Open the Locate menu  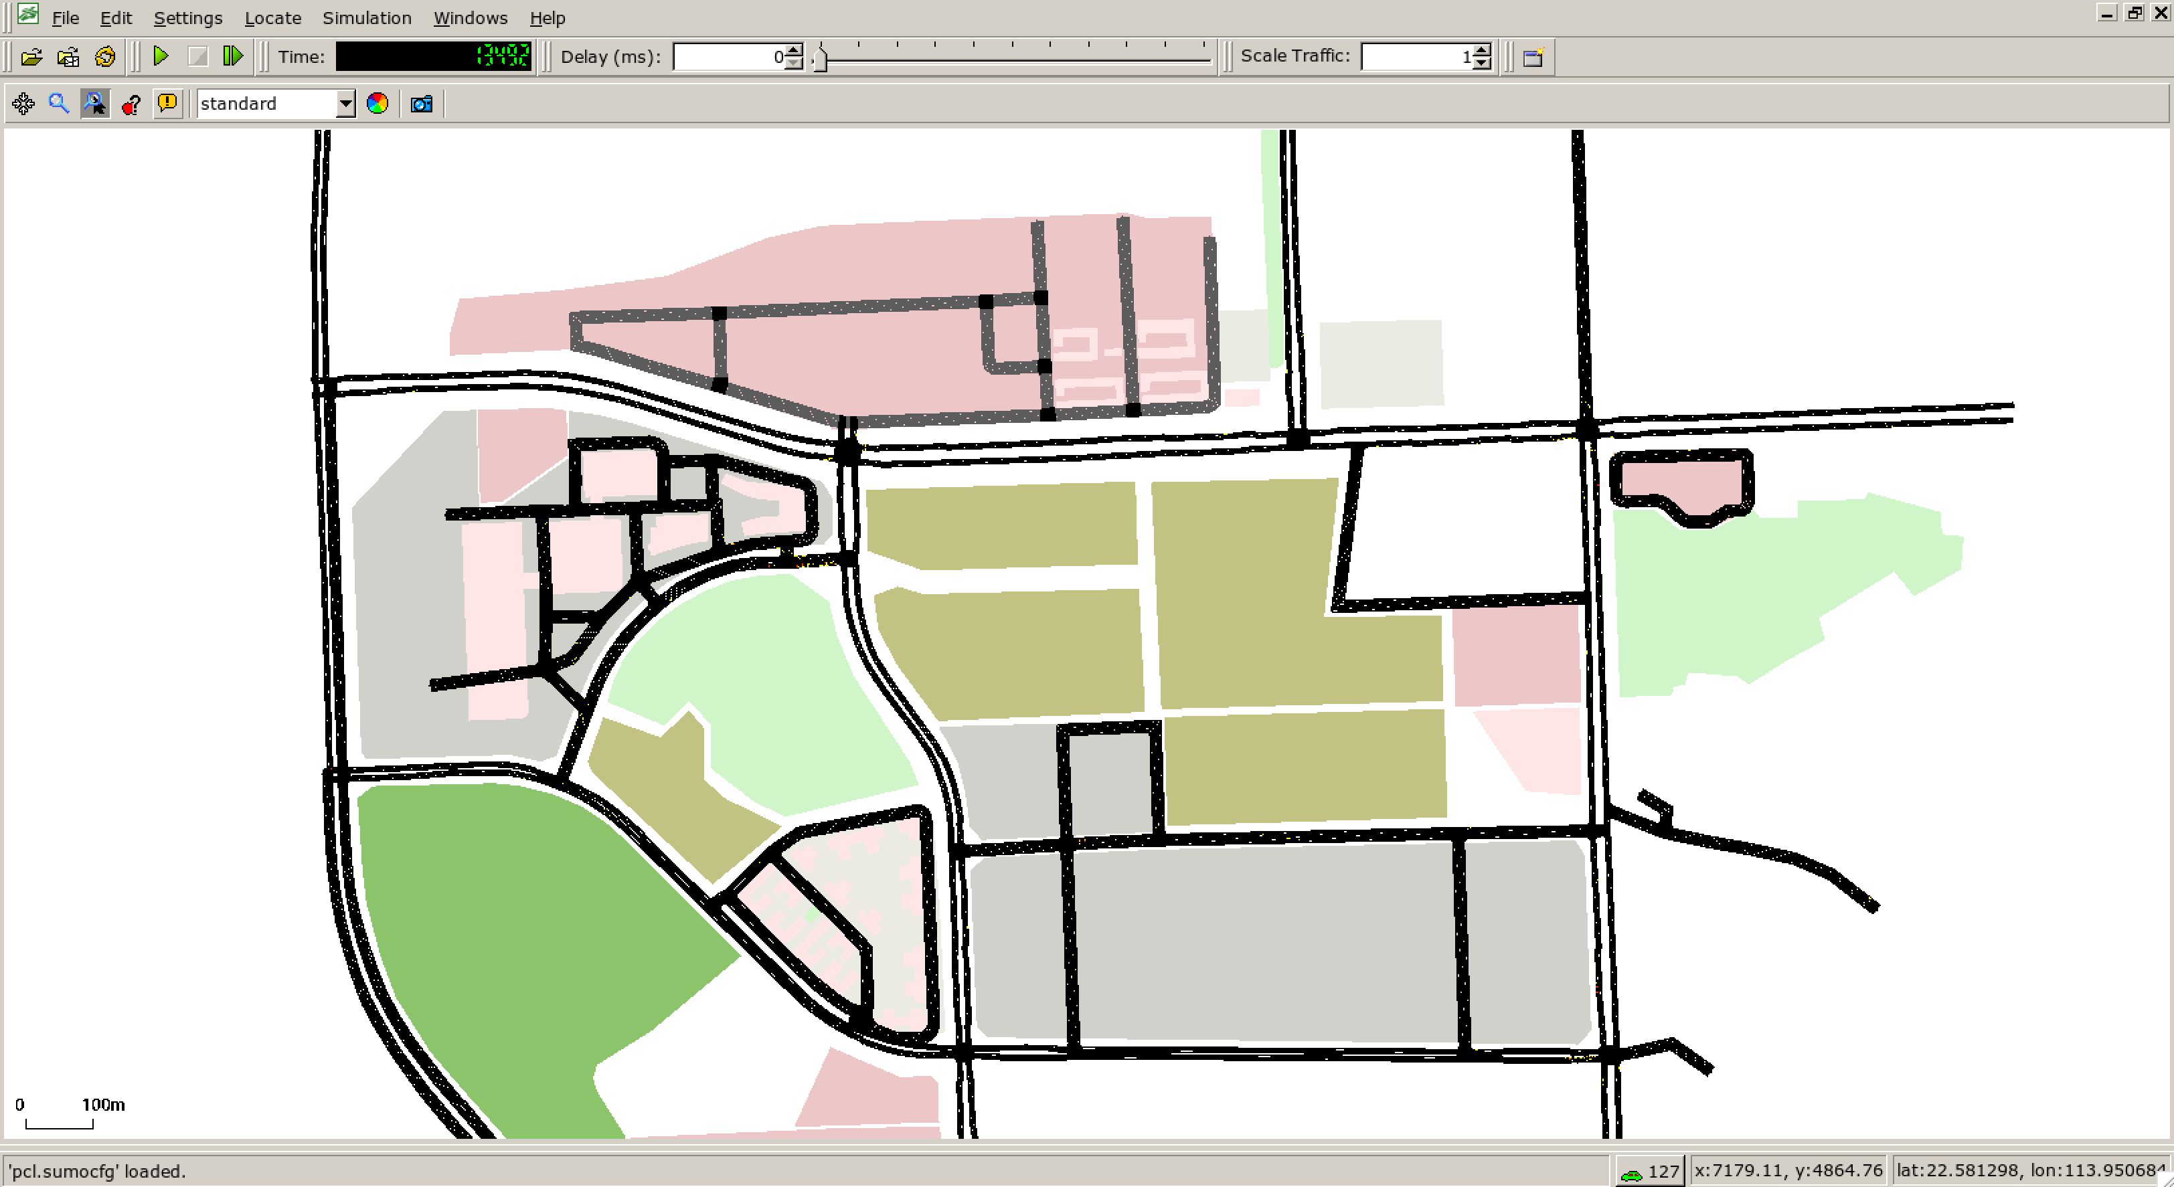272,17
